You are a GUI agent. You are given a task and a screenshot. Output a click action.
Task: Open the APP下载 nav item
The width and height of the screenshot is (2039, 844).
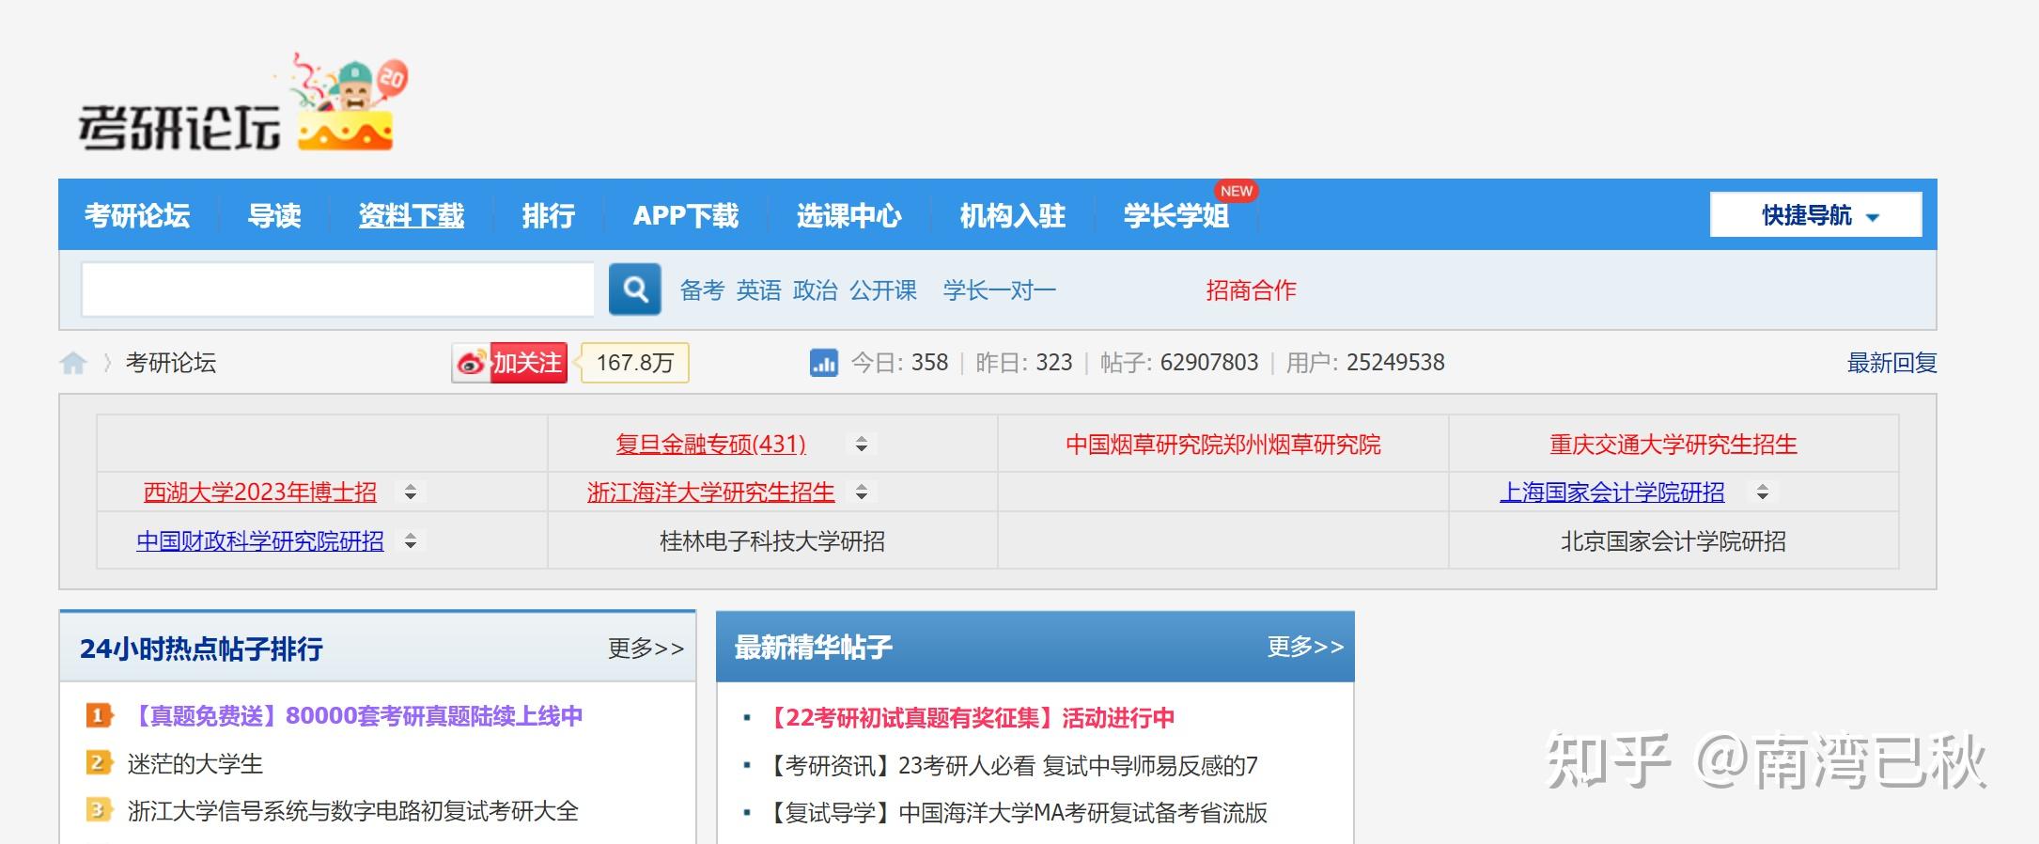(x=686, y=215)
